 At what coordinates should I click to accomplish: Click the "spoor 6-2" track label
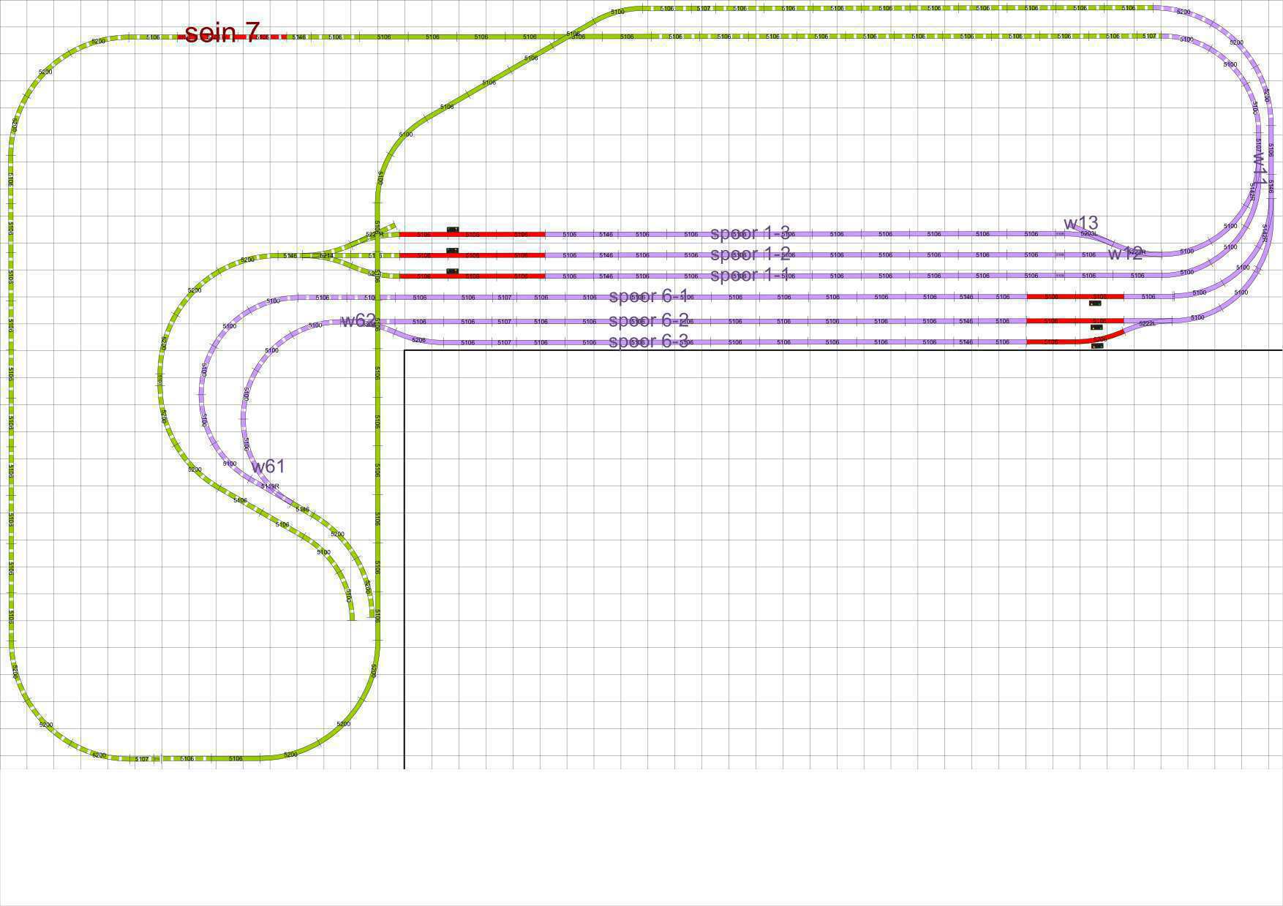[x=649, y=320]
